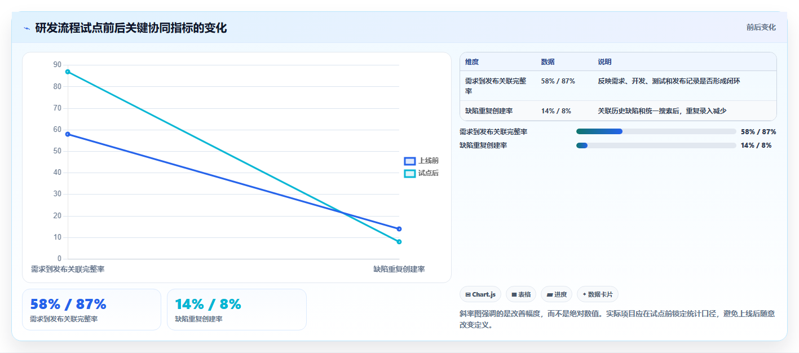Click the 说明 column header

pyautogui.click(x=605, y=62)
